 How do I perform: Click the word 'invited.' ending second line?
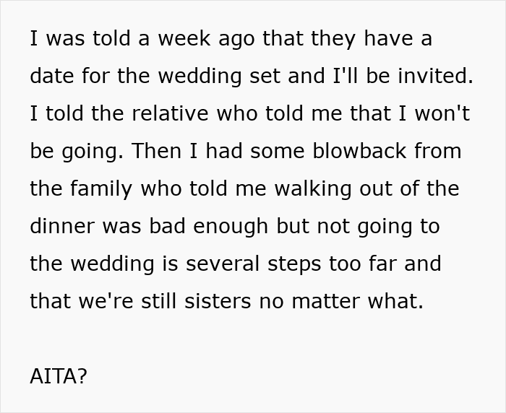tap(436, 76)
